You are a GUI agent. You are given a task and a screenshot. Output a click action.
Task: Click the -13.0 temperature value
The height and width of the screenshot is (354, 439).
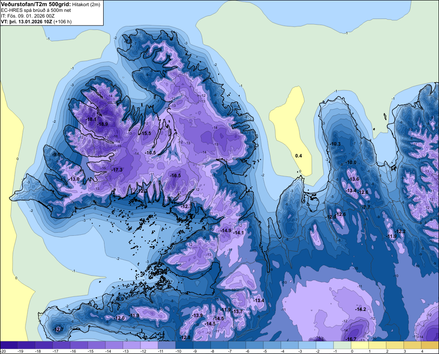pos(74,179)
